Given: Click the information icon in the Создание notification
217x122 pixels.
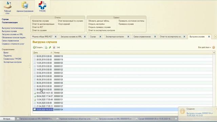Looking at the screenshot, I should (x=182, y=111).
